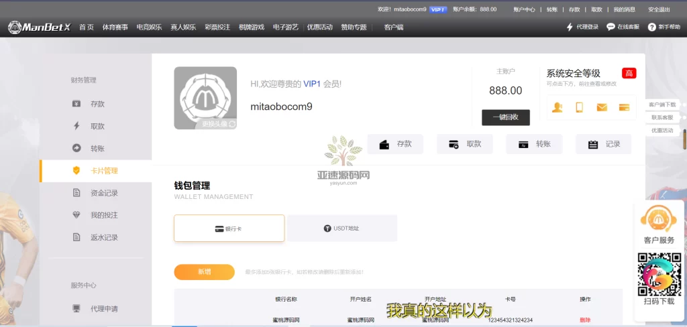Viewport: 687px width, 327px height.
Task: Click the orange 新增 button
Action: pos(204,272)
